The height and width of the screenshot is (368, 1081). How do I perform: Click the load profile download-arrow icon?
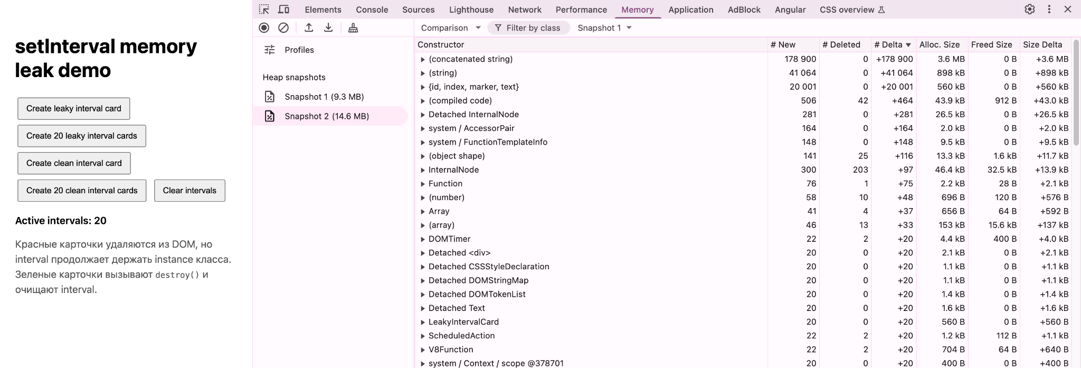click(328, 27)
